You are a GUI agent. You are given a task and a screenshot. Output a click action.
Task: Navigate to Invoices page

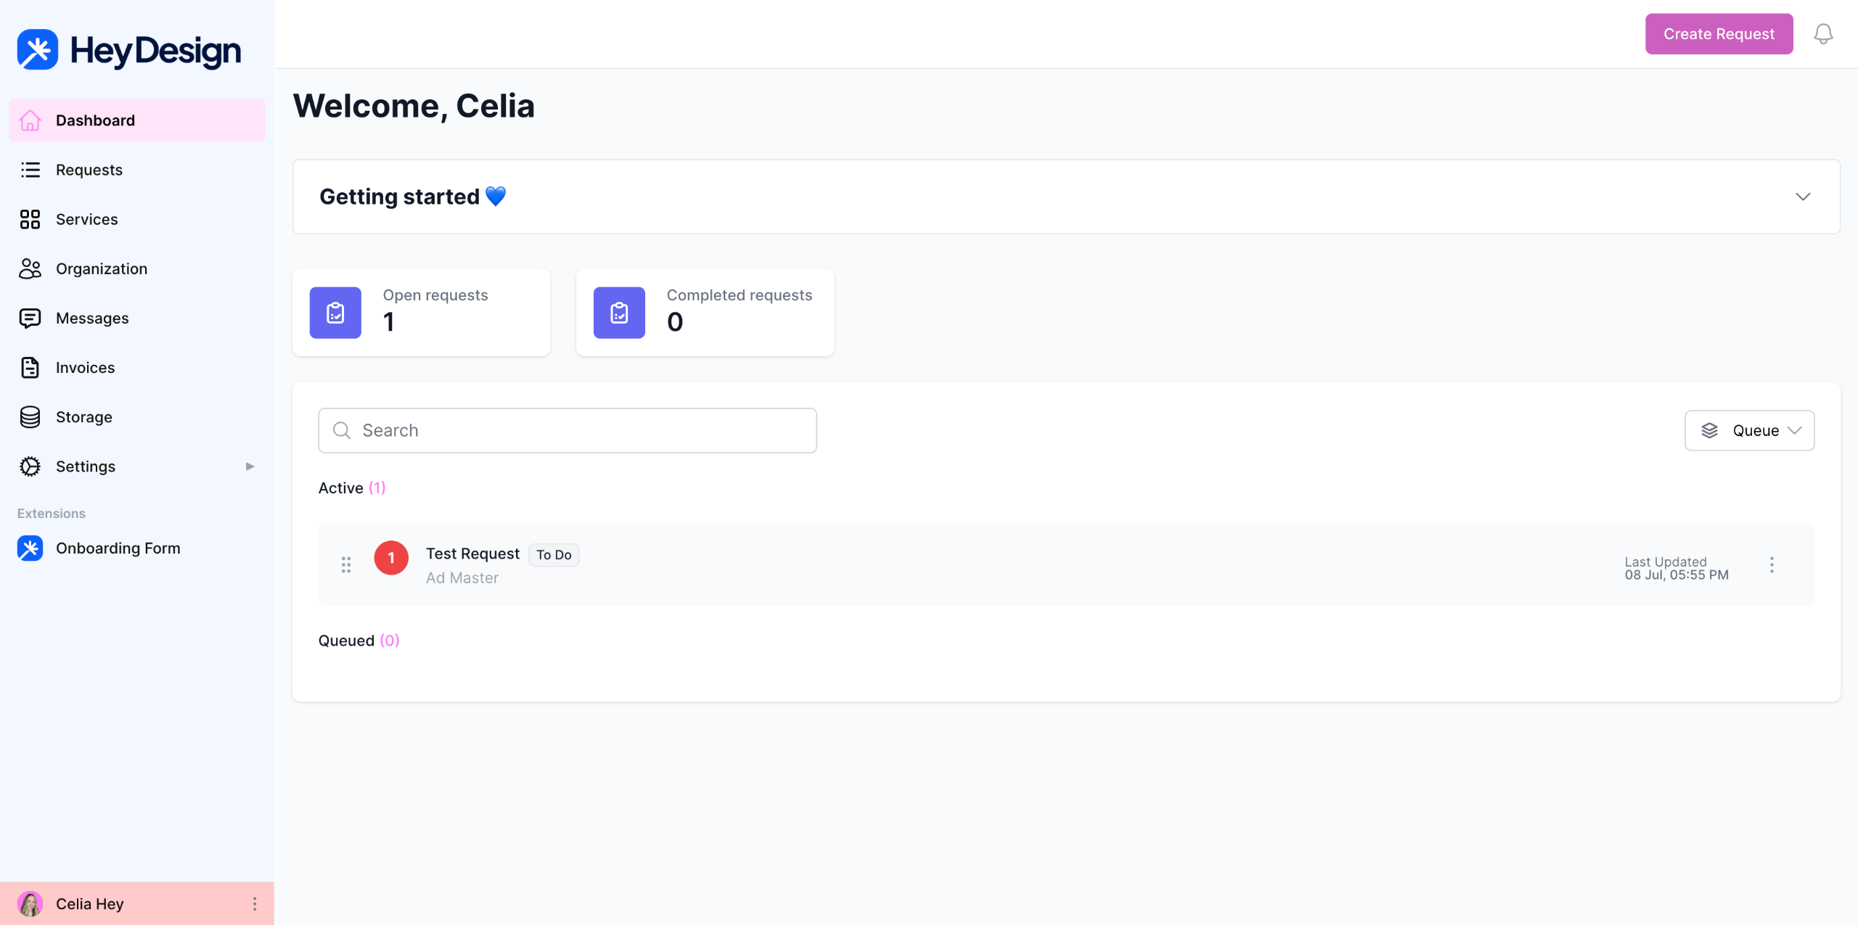click(x=85, y=368)
